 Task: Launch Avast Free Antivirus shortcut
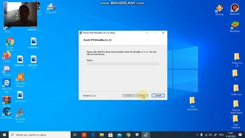[20, 80]
